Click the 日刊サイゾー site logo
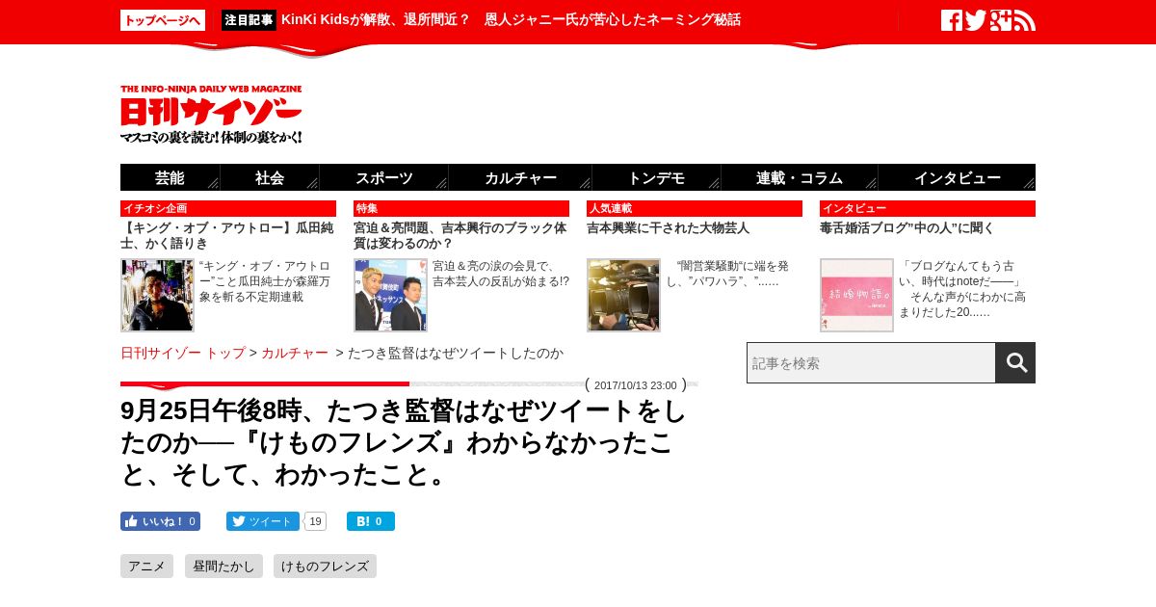Image resolution: width=1156 pixels, height=607 pixels. [212, 115]
